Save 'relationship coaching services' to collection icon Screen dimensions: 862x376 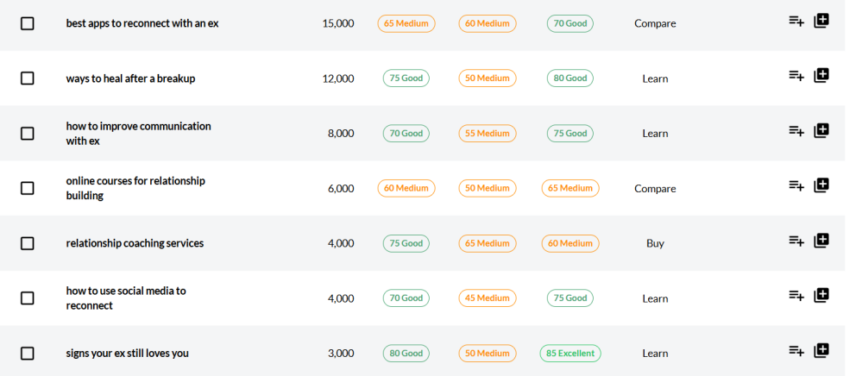(821, 241)
